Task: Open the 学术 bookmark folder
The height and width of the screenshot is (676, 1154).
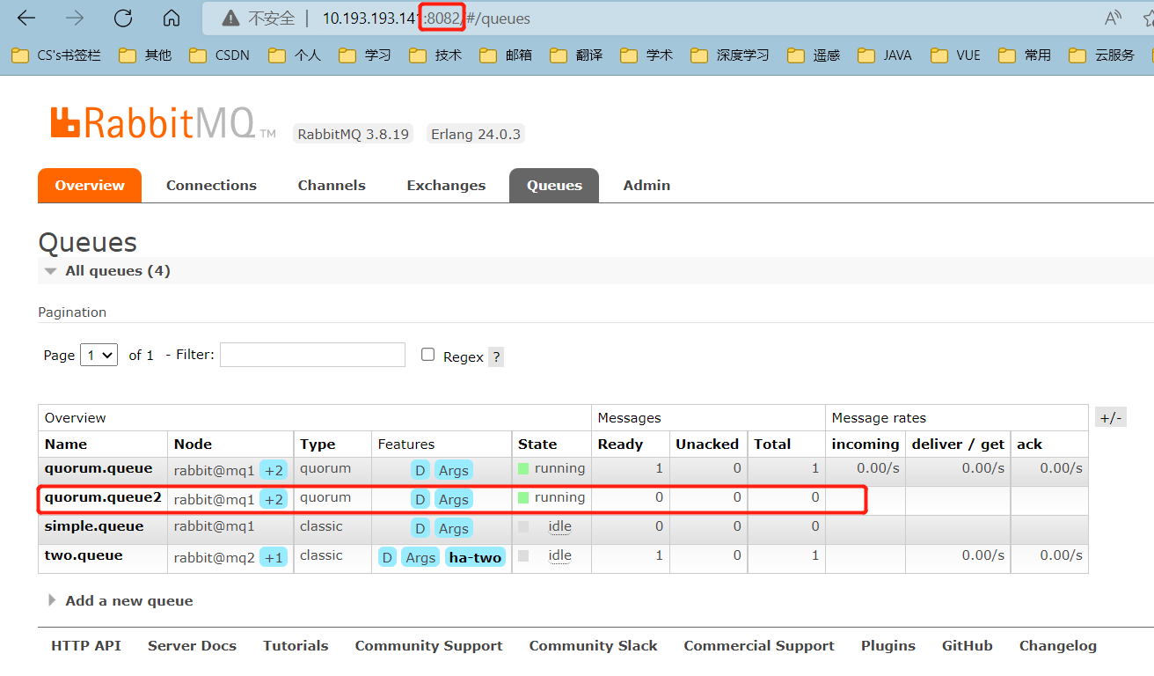Action: (x=646, y=55)
